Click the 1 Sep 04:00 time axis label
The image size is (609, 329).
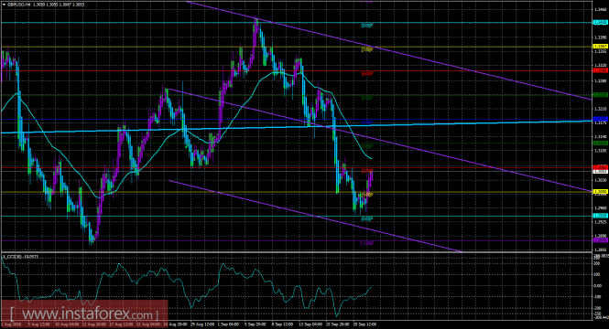(228, 324)
